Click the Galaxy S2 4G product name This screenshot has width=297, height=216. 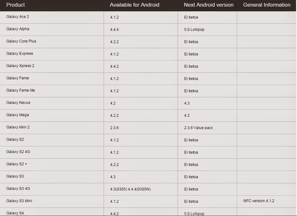pos(18,152)
